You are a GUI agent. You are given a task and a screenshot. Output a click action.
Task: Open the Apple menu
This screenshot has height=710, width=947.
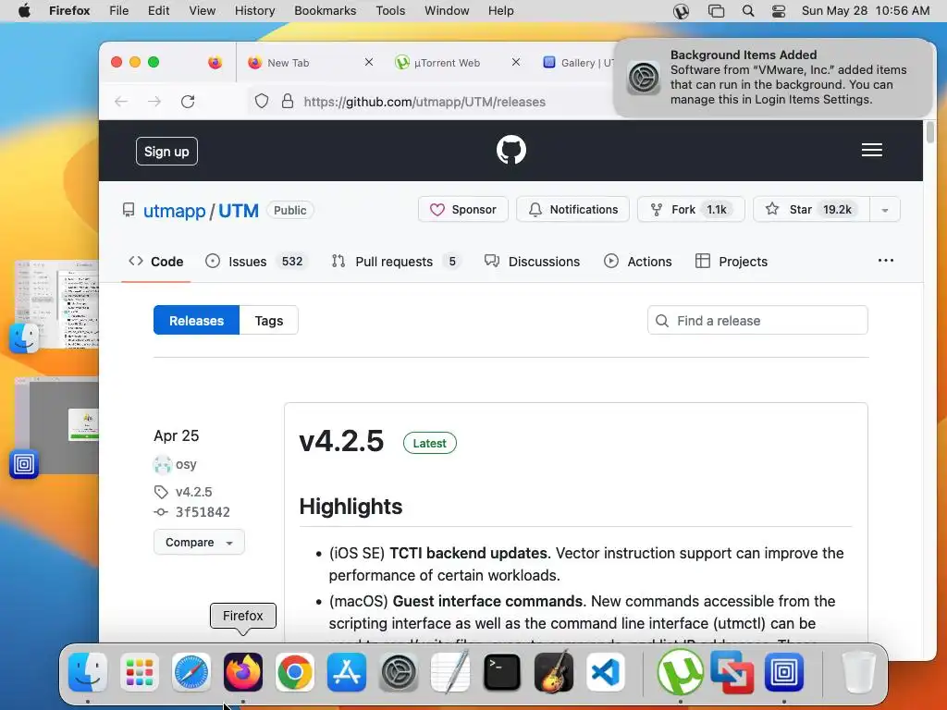[25, 11]
